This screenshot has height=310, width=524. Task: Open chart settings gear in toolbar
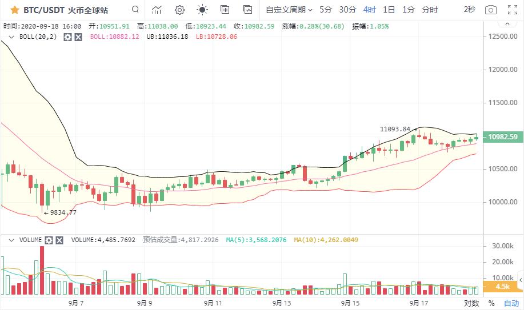click(179, 10)
